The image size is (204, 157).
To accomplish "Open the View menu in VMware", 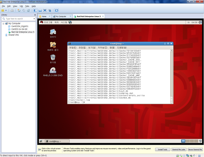I will click(15, 6).
